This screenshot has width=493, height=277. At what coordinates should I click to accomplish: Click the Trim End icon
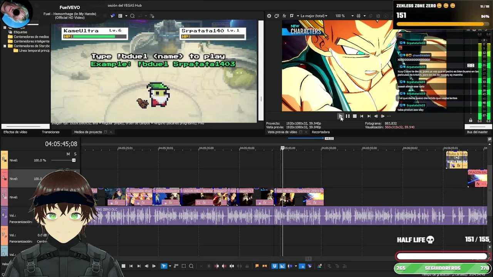pyautogui.click(x=224, y=266)
